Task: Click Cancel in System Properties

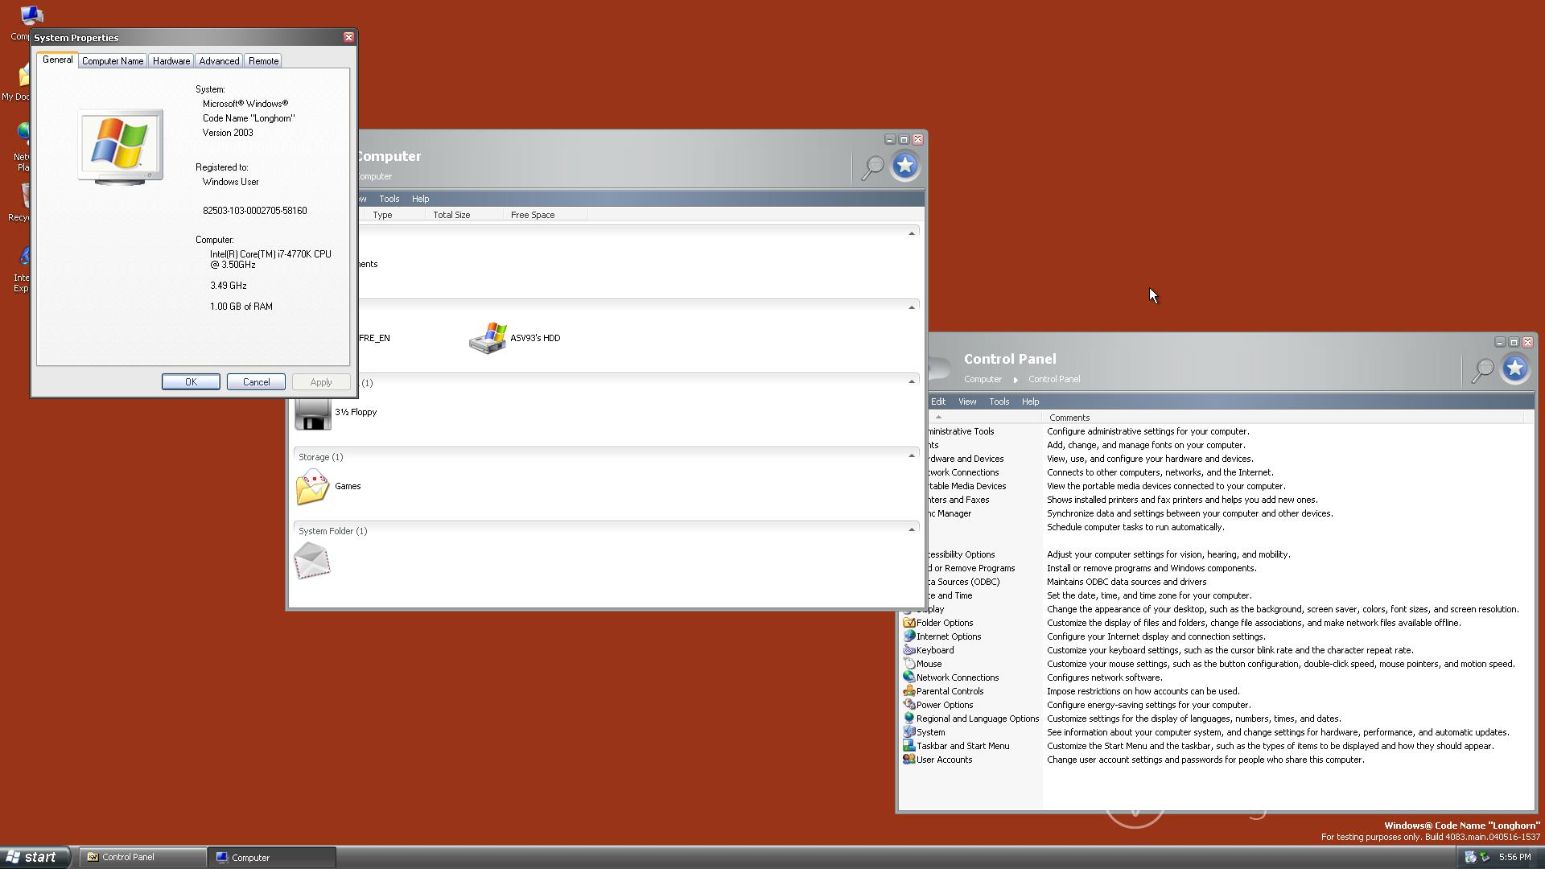Action: pos(256,382)
